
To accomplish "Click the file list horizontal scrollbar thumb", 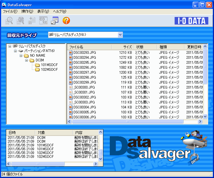I will click(x=127, y=121).
